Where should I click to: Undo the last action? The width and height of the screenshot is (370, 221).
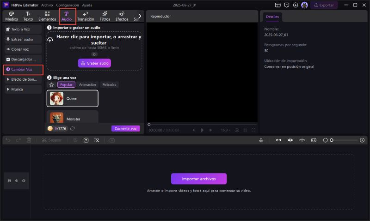pos(8,140)
